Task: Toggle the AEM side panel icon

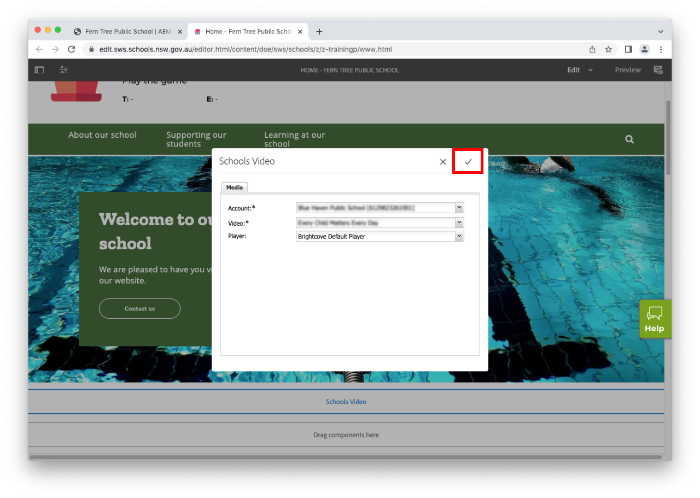Action: [x=39, y=70]
